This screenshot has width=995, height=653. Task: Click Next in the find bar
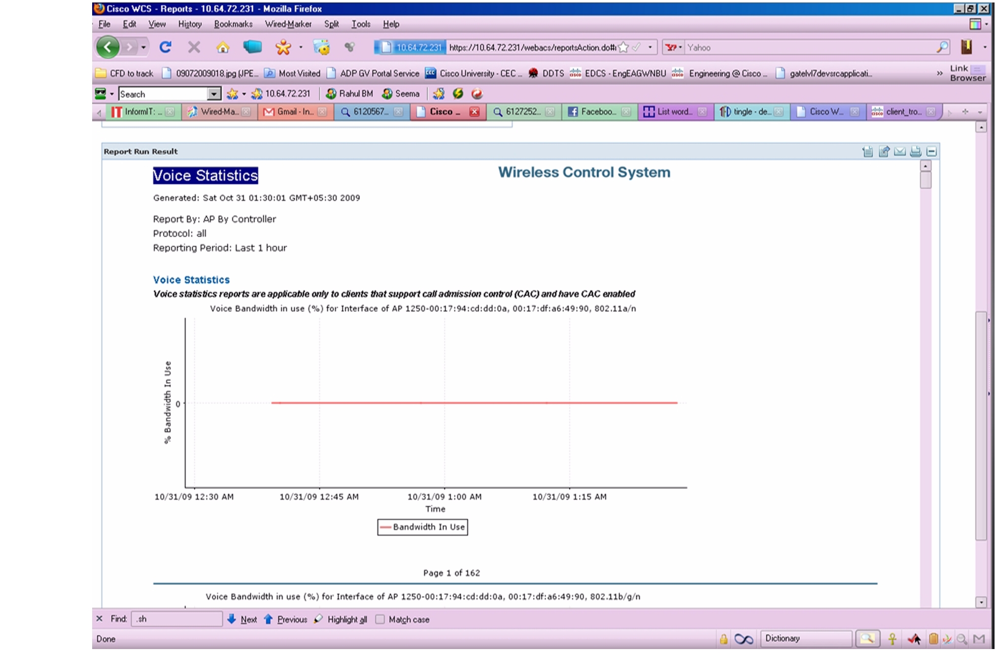click(x=242, y=619)
